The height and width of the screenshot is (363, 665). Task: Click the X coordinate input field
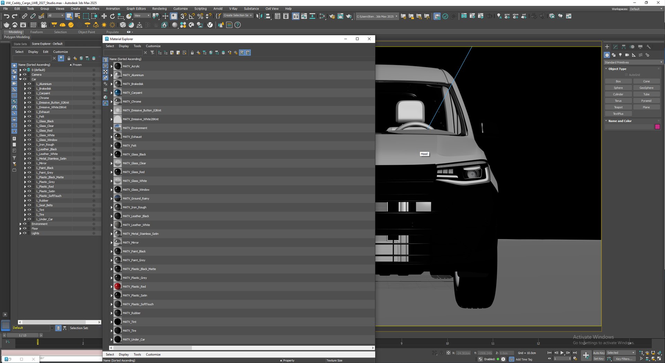click(463, 353)
